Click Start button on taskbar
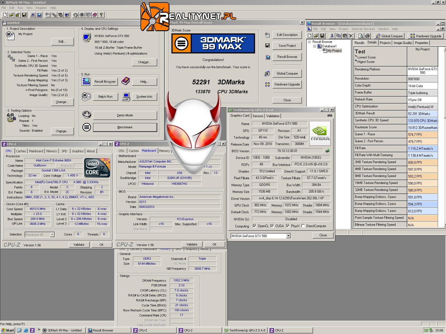This screenshot has height=334, width=446. point(8,330)
